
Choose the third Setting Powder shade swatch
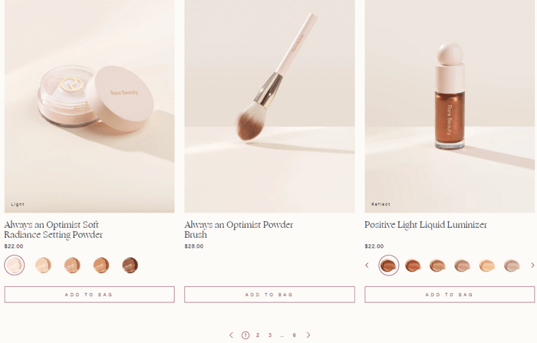click(72, 265)
